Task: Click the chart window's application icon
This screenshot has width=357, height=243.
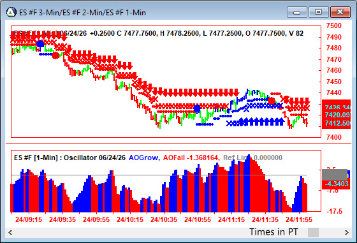Action: [x=11, y=12]
